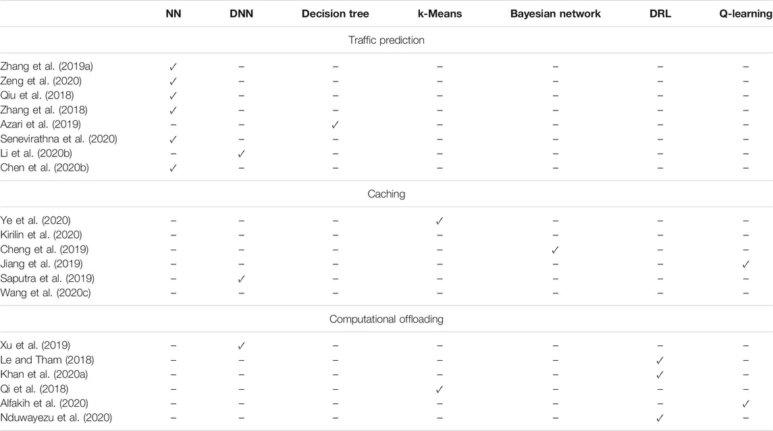The image size is (773, 431).
Task: Click the DNN checkmark for Xu et al. (2019)
Action: (242, 346)
